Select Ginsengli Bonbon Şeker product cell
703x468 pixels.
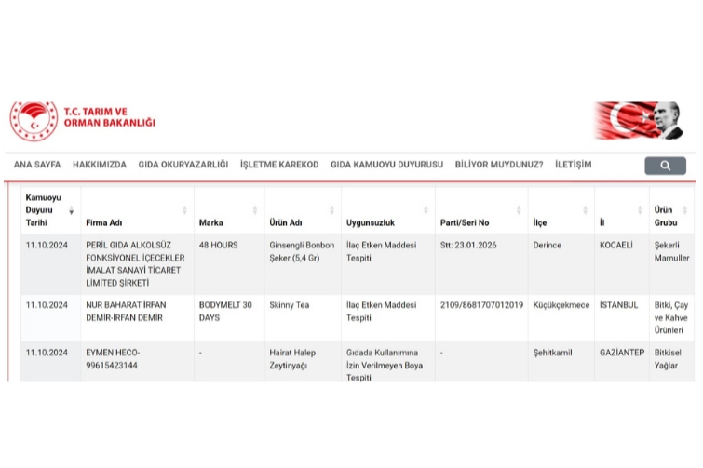[x=303, y=264]
